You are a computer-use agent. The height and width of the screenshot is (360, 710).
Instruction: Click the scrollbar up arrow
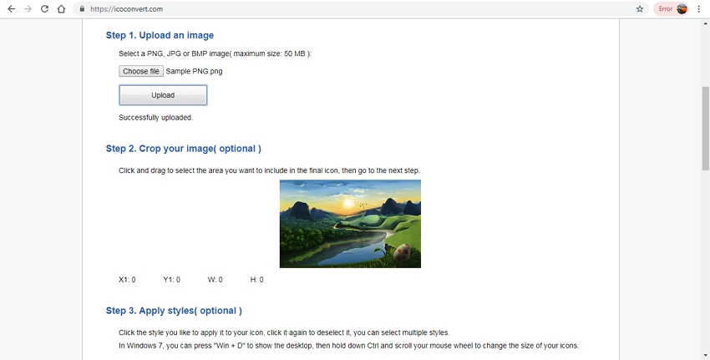coord(705,23)
